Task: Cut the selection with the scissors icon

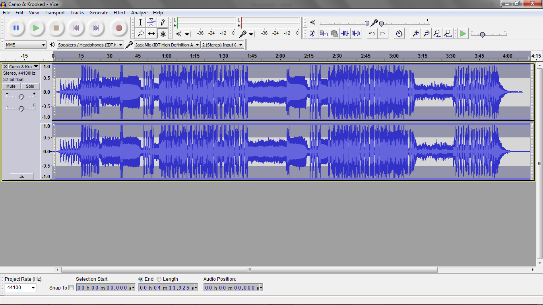Action: [313, 34]
